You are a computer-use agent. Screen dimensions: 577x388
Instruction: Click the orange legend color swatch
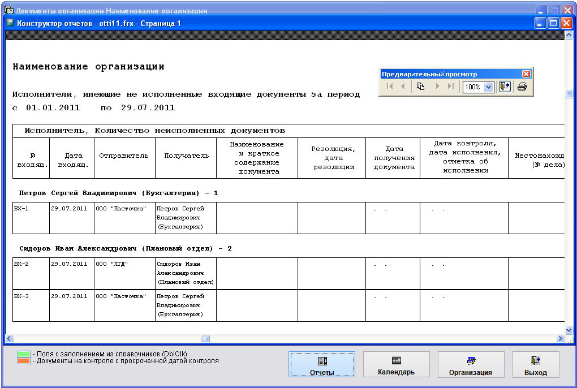coord(24,361)
